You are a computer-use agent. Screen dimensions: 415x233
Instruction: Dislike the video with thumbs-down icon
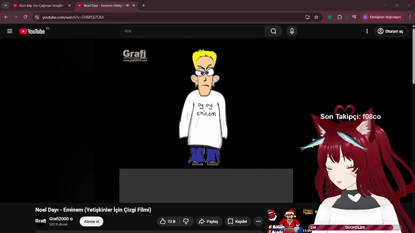(x=186, y=221)
